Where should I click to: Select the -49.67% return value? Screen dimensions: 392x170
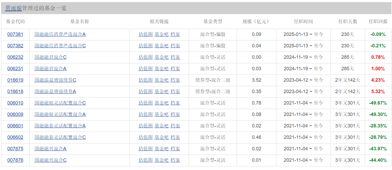pos(378,103)
